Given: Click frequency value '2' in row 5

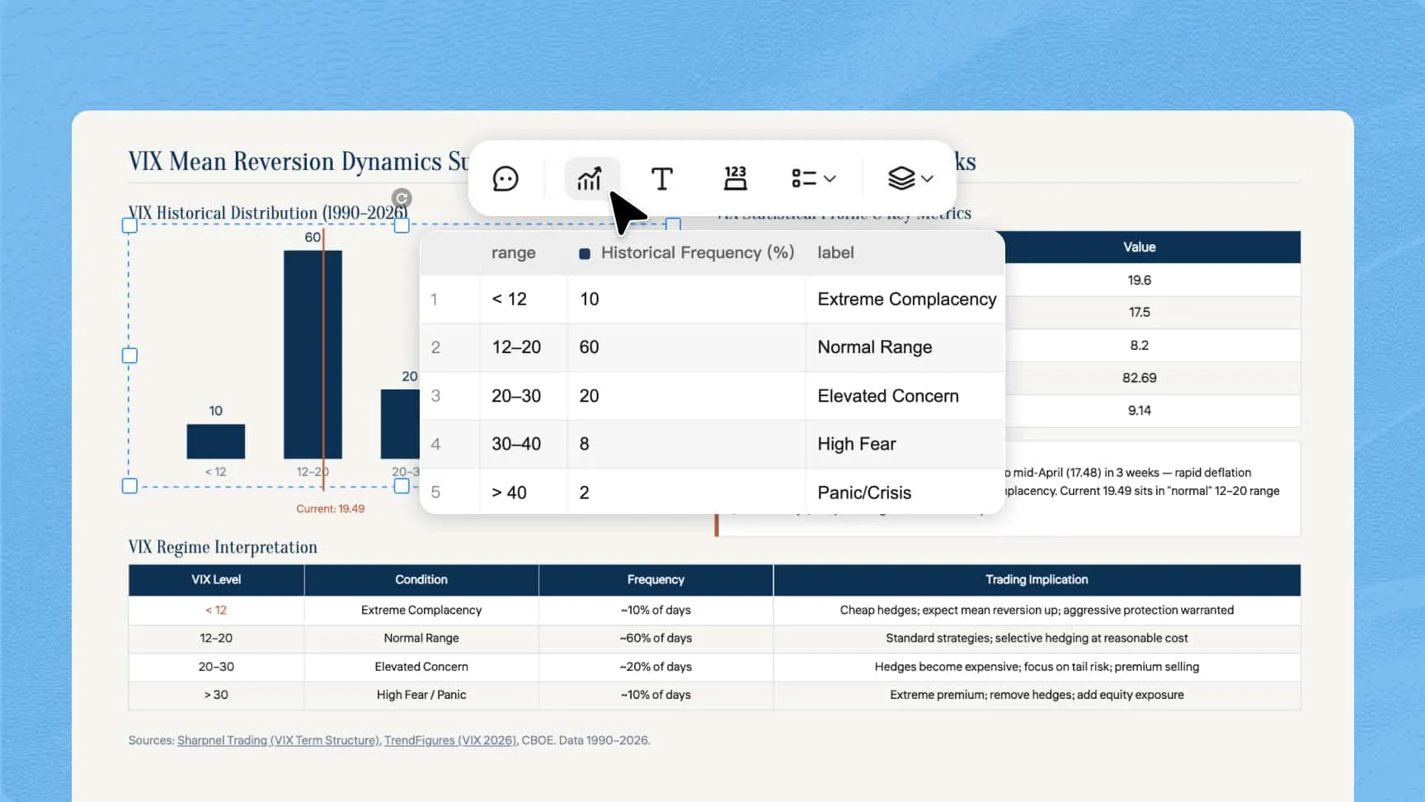Looking at the screenshot, I should pyautogui.click(x=686, y=493).
